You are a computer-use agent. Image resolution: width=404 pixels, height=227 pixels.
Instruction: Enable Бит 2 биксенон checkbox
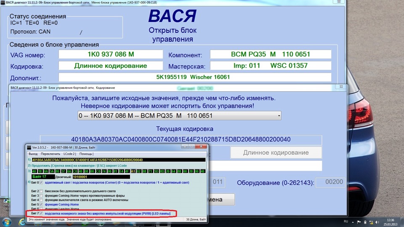[x=41, y=191]
